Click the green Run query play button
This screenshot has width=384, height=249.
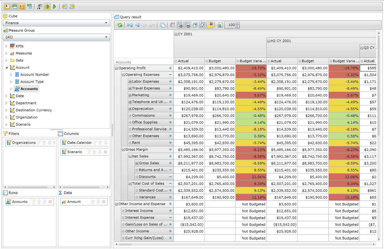click(55, 6)
